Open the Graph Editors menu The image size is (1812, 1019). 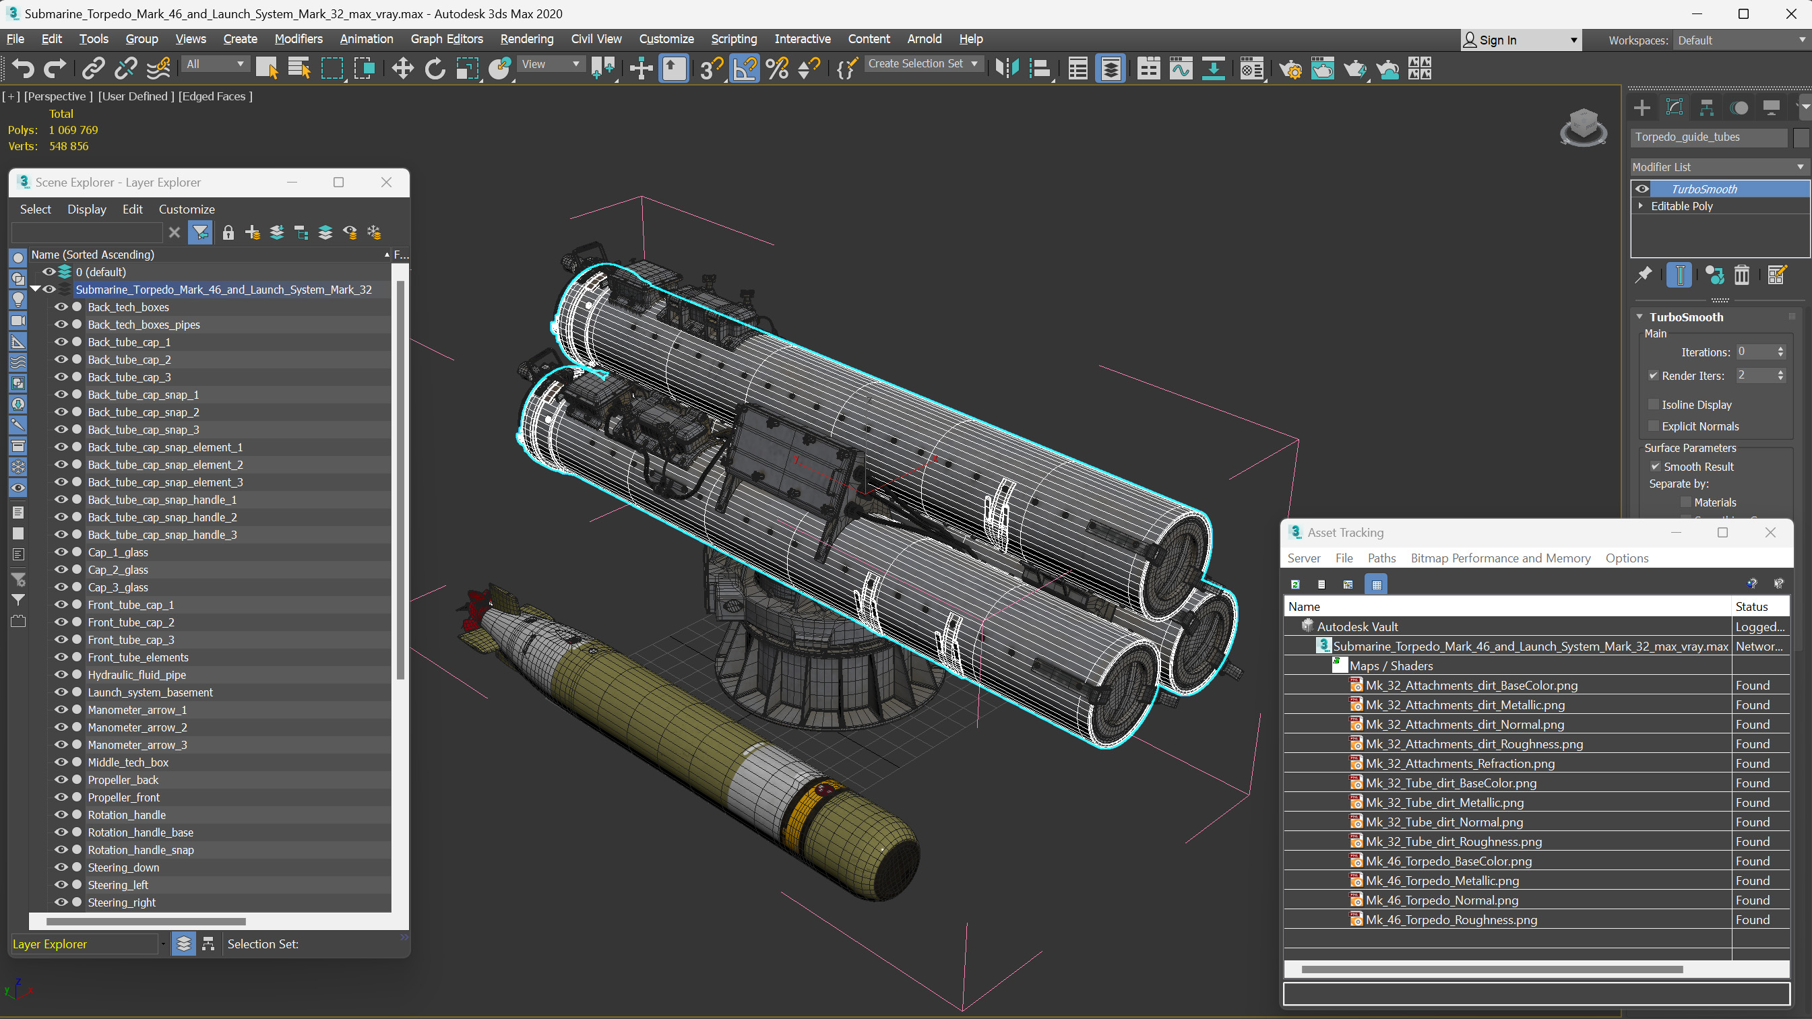[x=447, y=39]
